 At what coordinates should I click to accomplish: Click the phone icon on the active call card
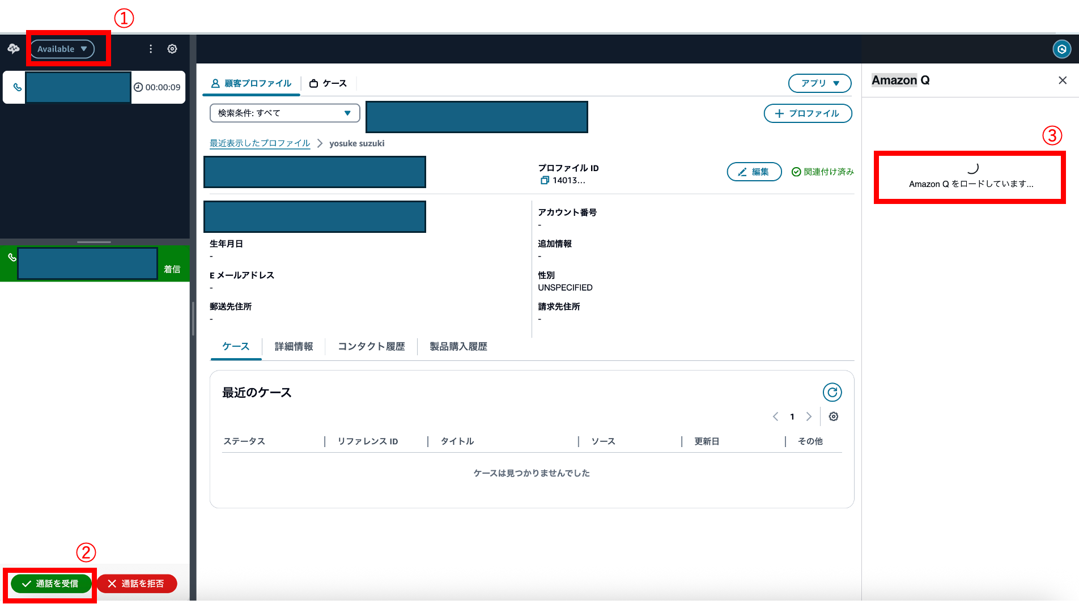tap(16, 87)
